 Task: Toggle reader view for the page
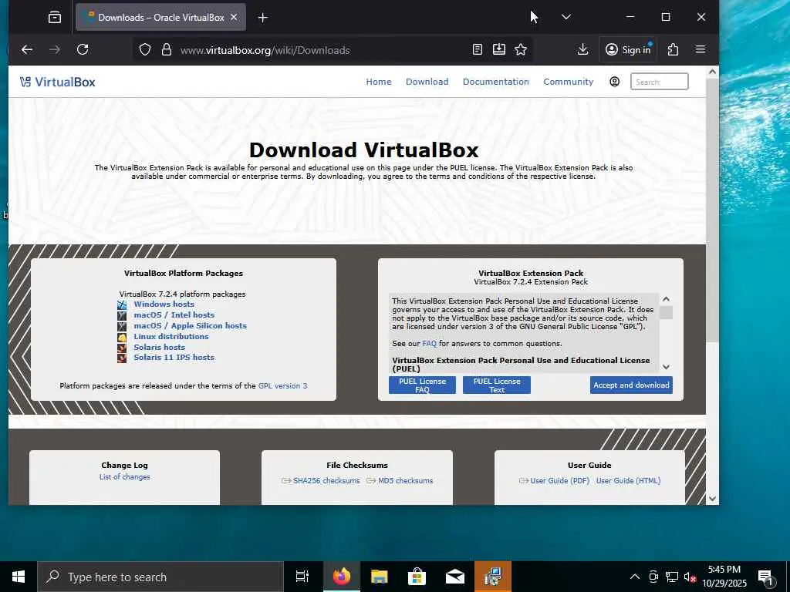(x=477, y=49)
